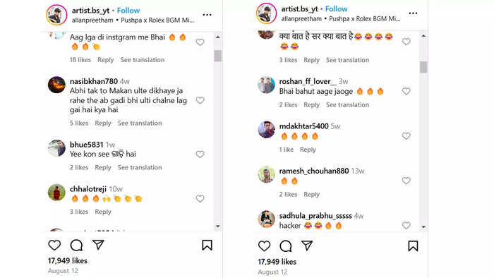This screenshot has width=494, height=278.
Task: Follow artist.bs_yt in the left post header
Action: click(x=128, y=11)
